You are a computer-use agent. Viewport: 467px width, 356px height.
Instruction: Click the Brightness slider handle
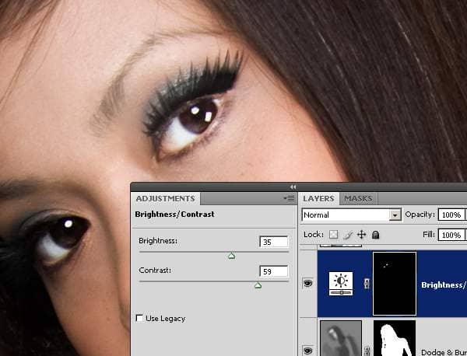(231, 256)
